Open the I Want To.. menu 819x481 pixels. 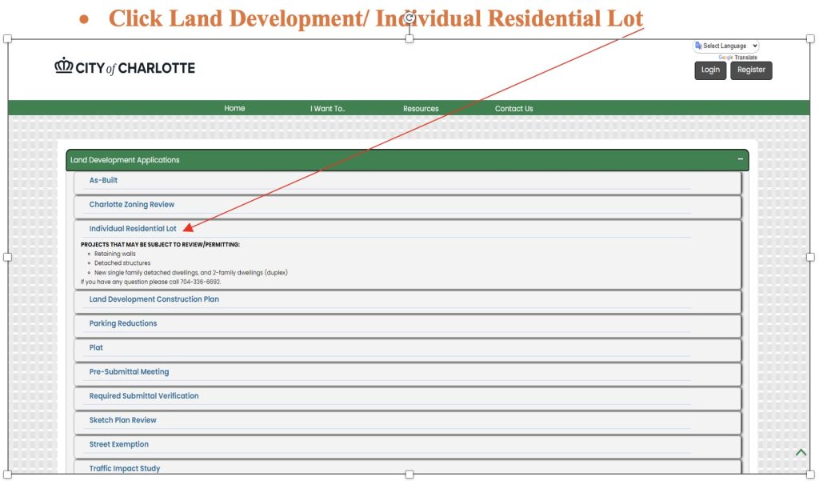pyautogui.click(x=328, y=109)
